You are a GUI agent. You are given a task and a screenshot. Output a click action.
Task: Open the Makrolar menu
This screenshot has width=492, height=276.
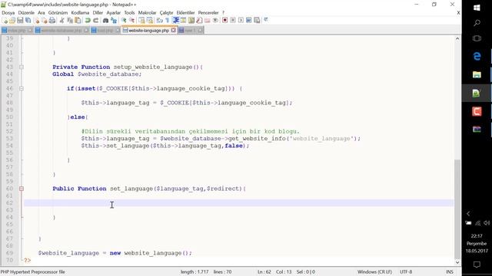coord(147,13)
